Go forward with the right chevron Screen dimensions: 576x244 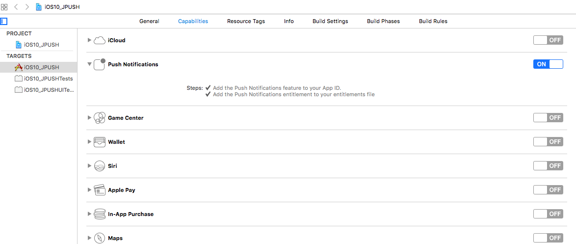(x=27, y=6)
